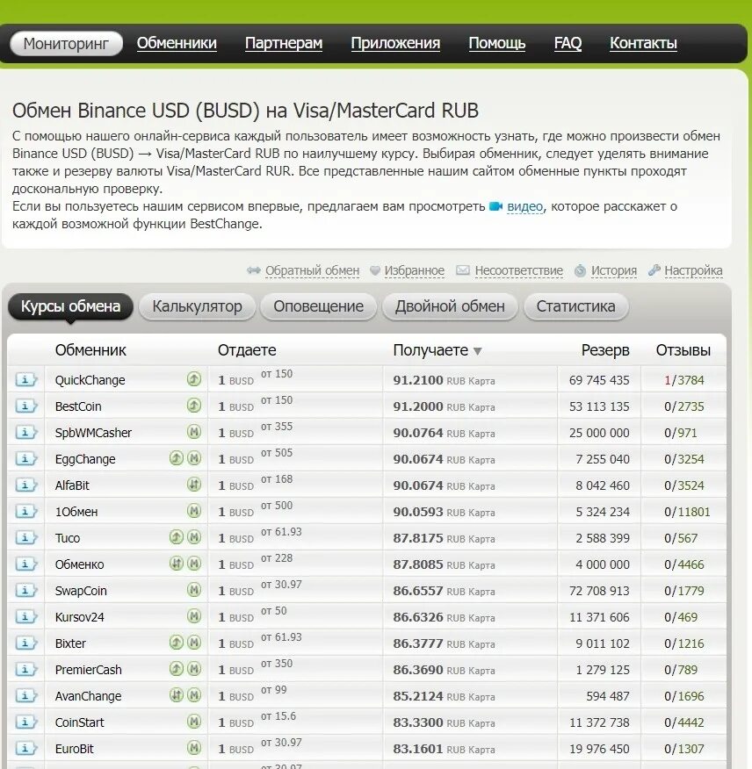Switch to the Калькулятор tab
Viewport: 752px width, 769px height.
tap(198, 306)
